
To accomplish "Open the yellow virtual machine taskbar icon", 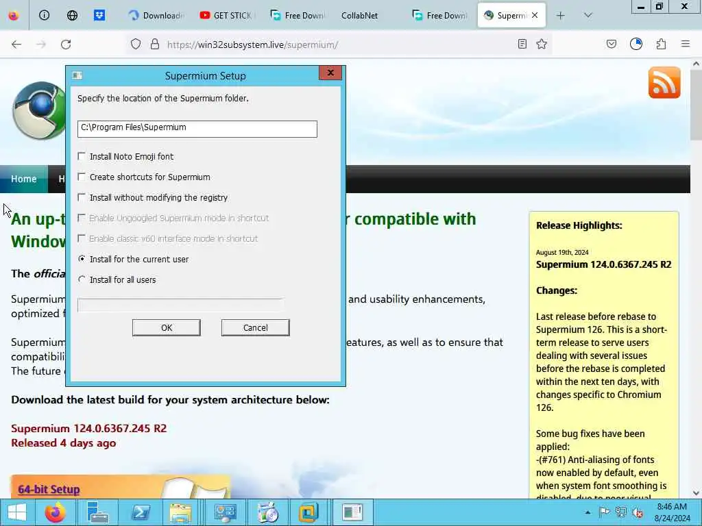I will point(308,512).
